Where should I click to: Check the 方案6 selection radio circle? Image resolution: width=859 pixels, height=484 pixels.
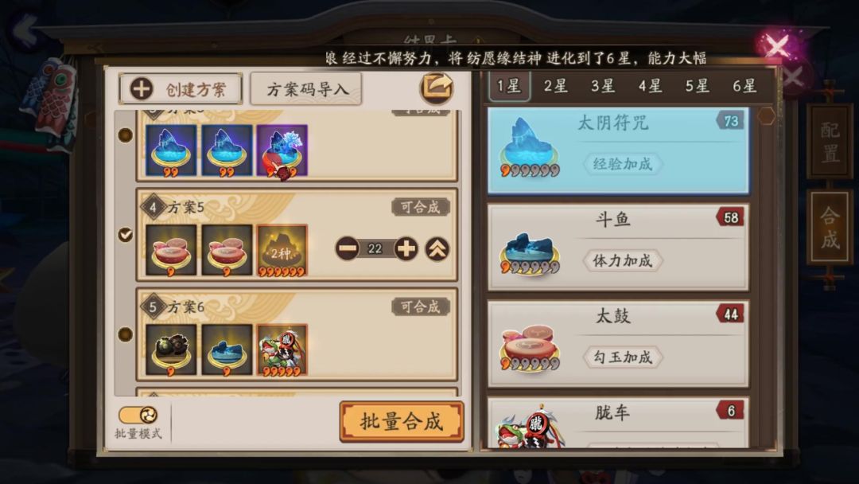point(126,334)
